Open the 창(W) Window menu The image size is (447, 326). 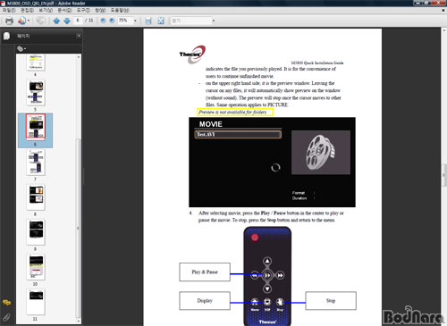pyautogui.click(x=100, y=10)
